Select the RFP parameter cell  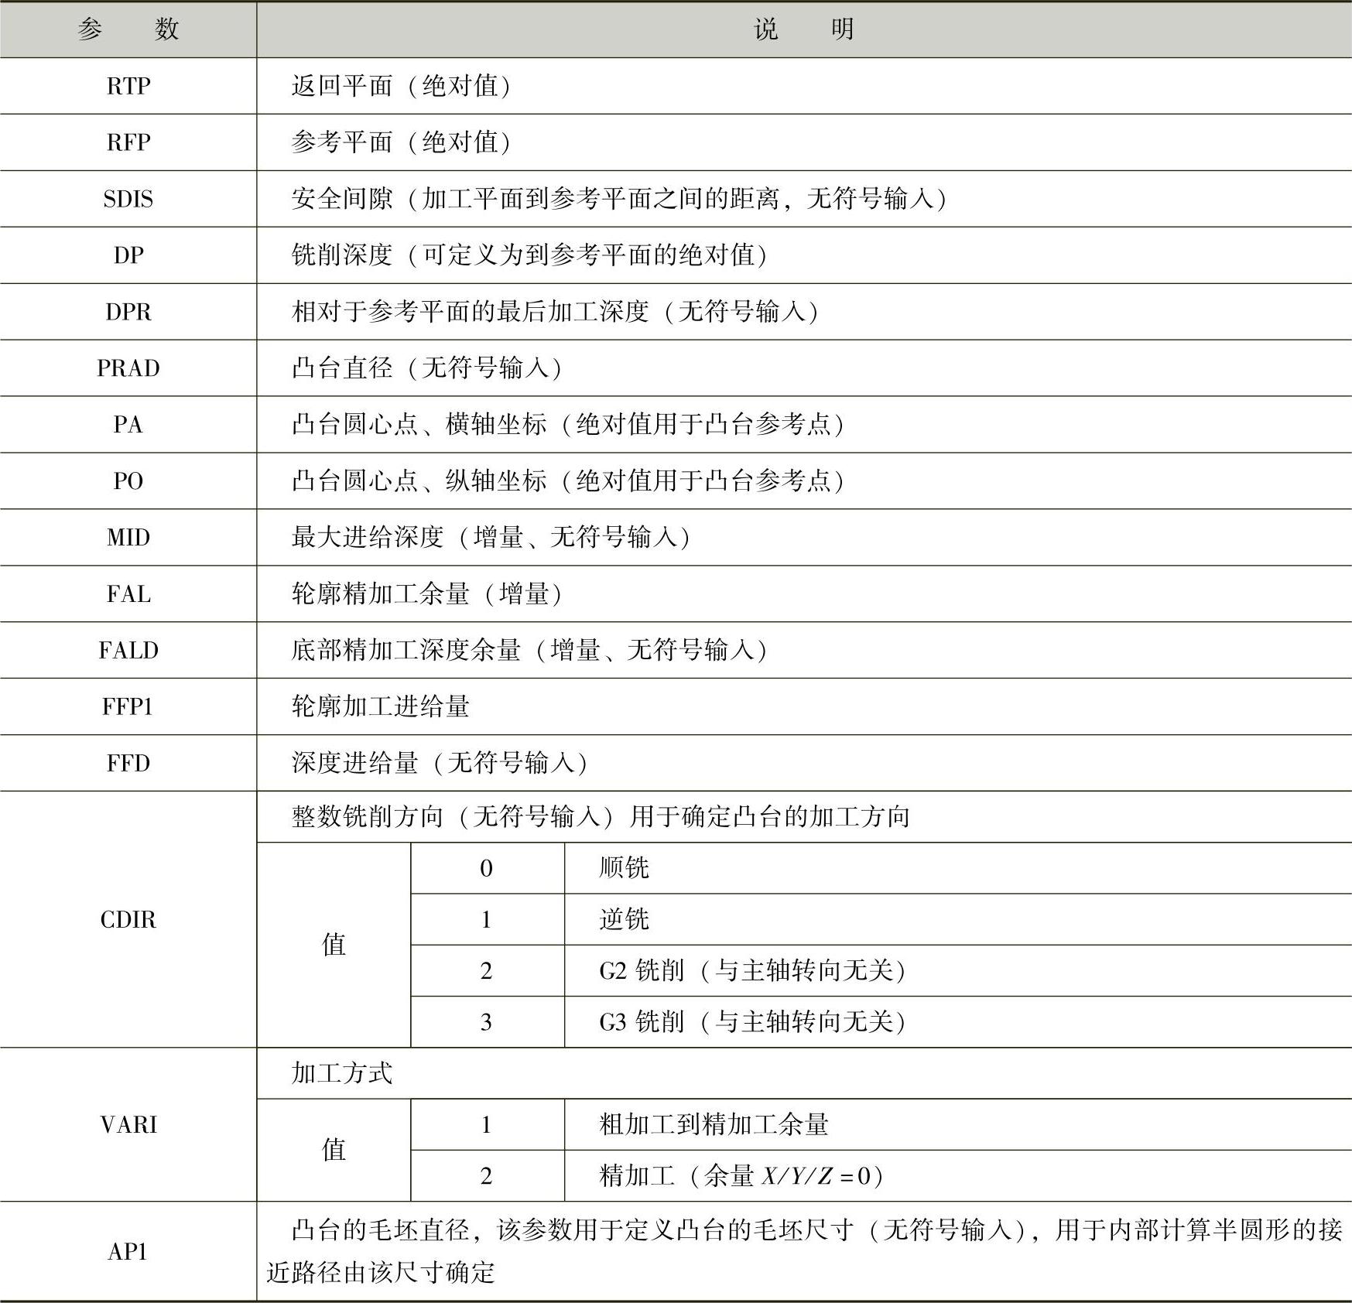click(x=128, y=142)
